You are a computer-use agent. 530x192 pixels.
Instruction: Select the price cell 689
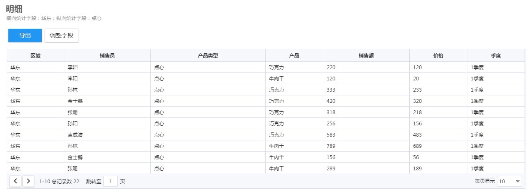(438, 146)
